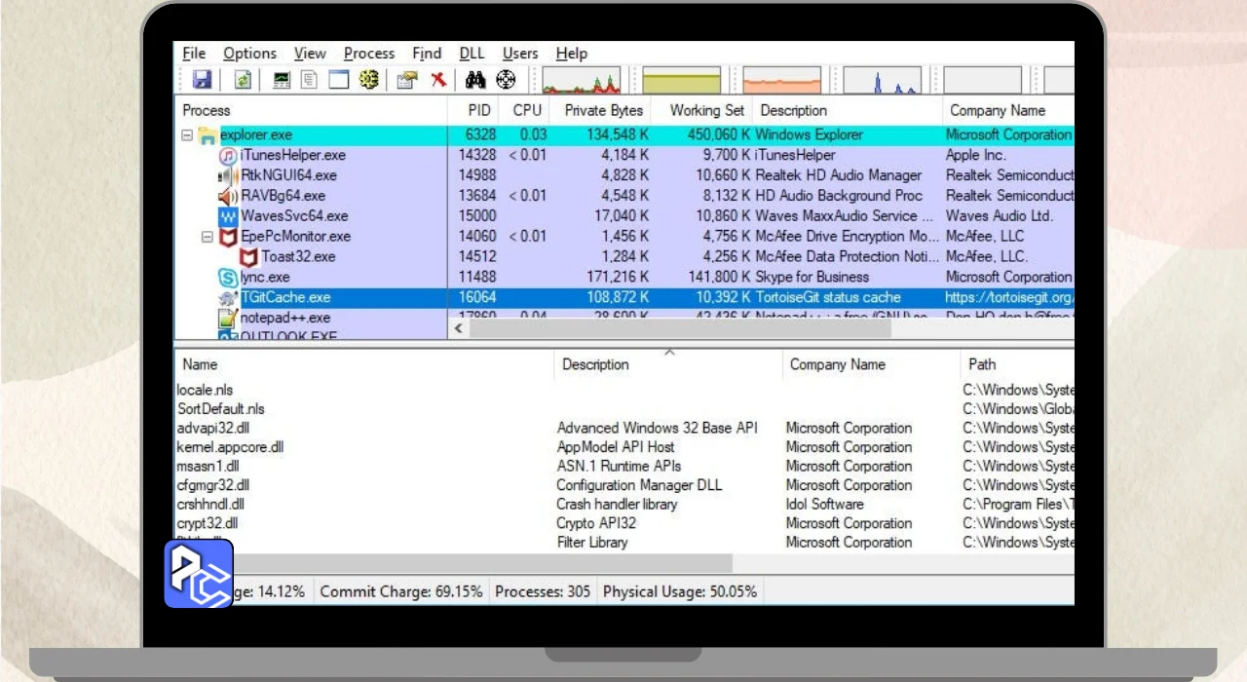
Task: Click the binoculars Find icon
Action: tap(475, 80)
